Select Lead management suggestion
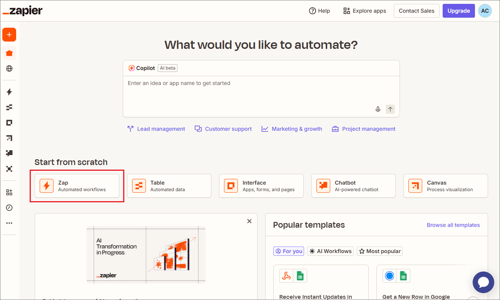The image size is (500, 300). [156, 129]
